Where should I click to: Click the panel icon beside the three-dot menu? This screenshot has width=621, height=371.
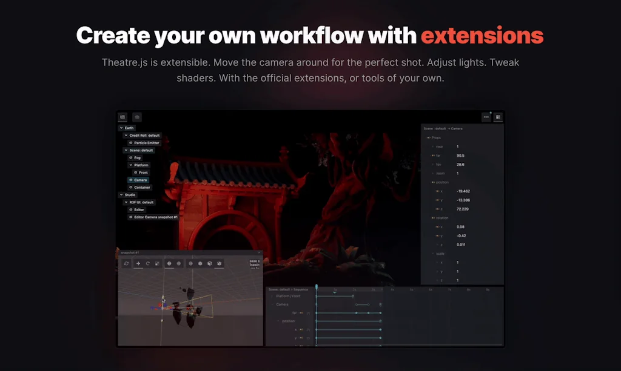498,117
